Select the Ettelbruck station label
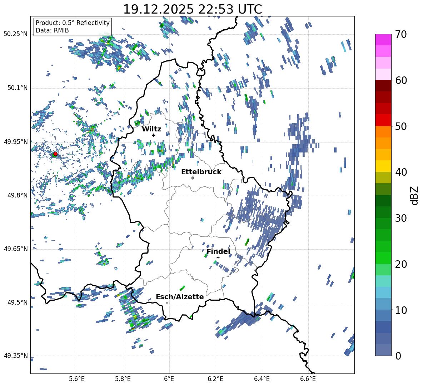 click(201, 172)
